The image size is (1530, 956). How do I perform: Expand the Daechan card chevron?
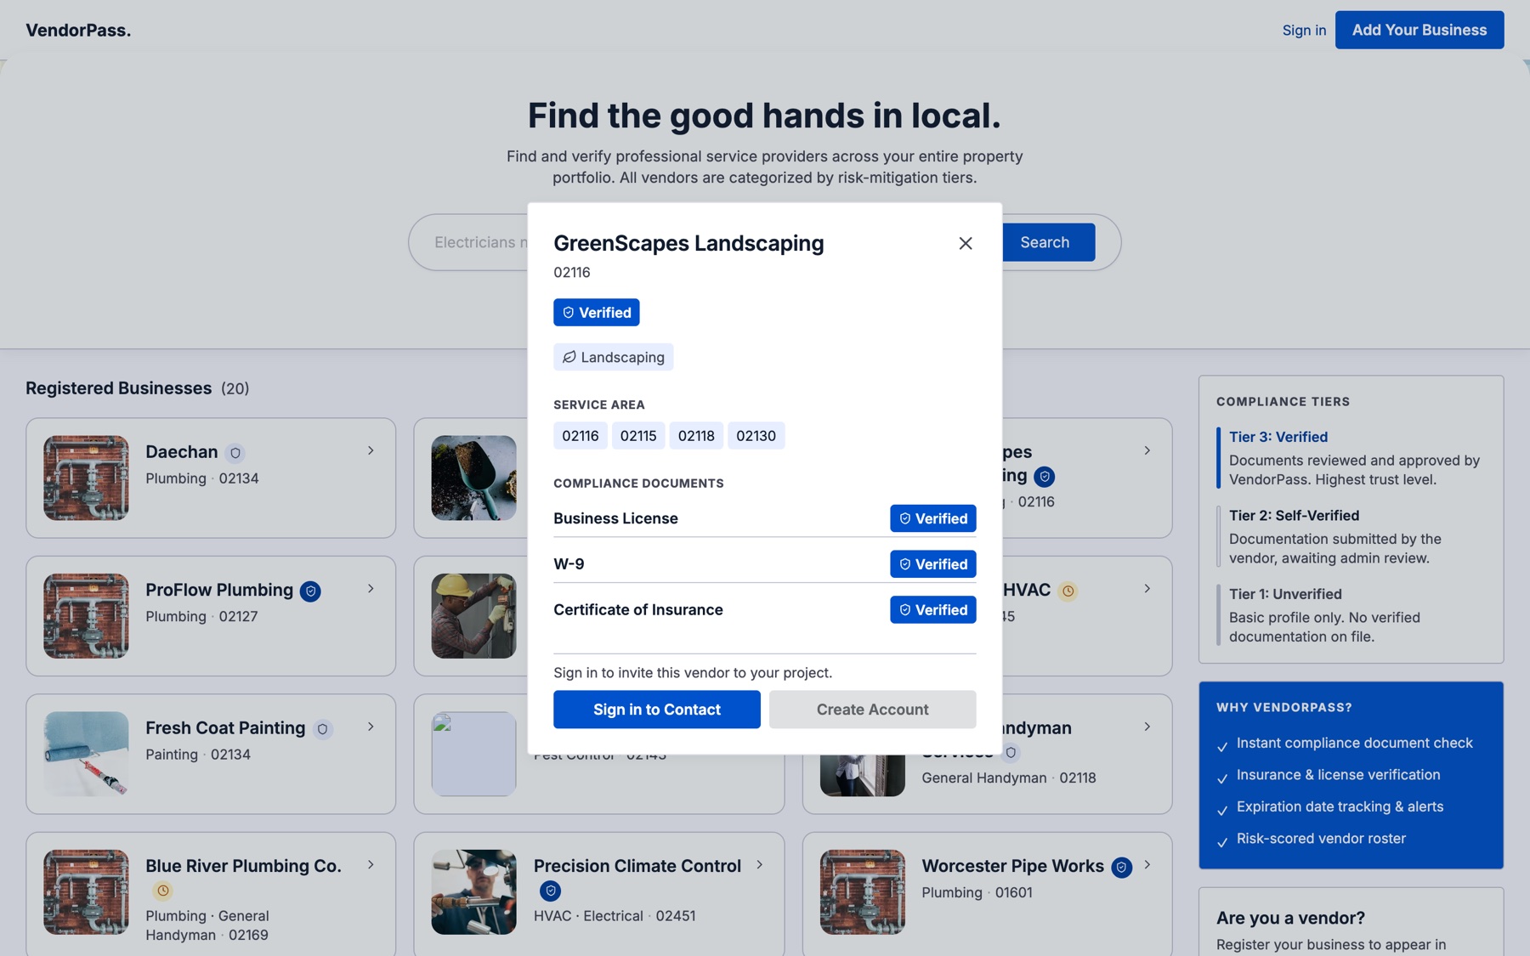371,450
